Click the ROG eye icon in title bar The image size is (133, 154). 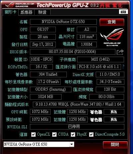(10, 5)
